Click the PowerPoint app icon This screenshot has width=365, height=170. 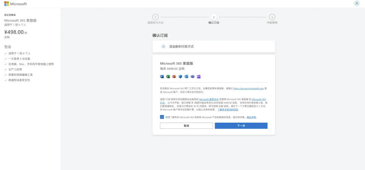click(174, 77)
